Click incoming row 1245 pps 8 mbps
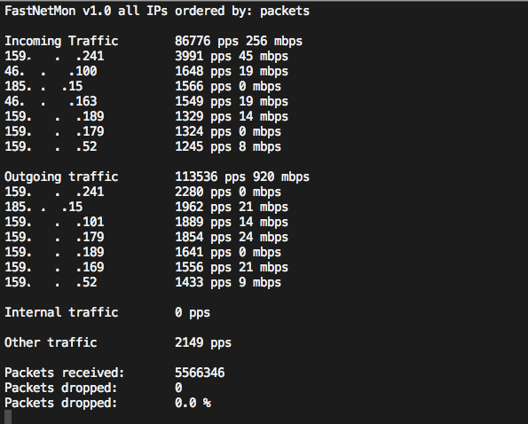The width and height of the screenshot is (528, 424). (x=143, y=146)
